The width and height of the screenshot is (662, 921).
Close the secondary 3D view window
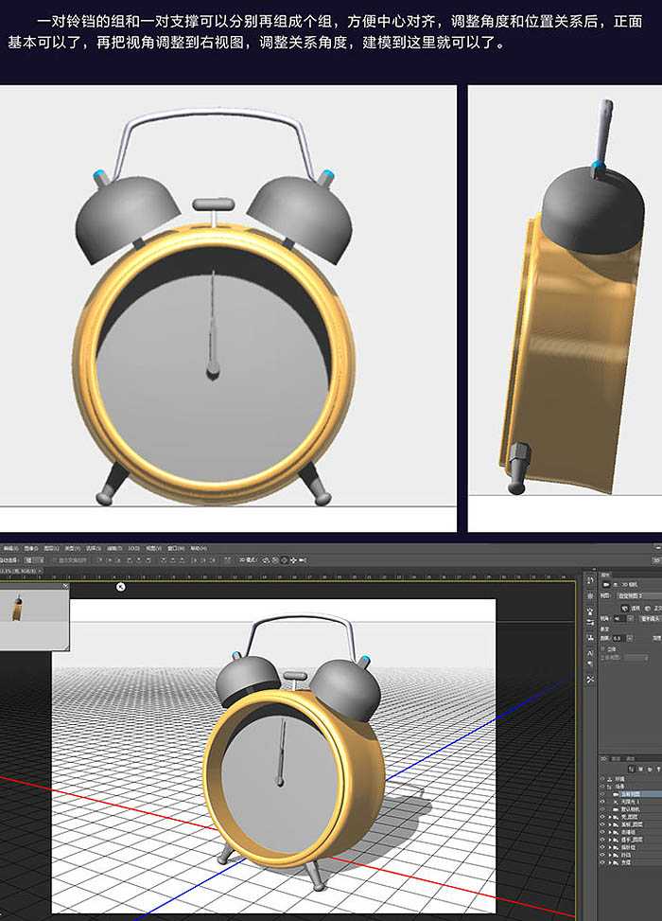tap(66, 586)
